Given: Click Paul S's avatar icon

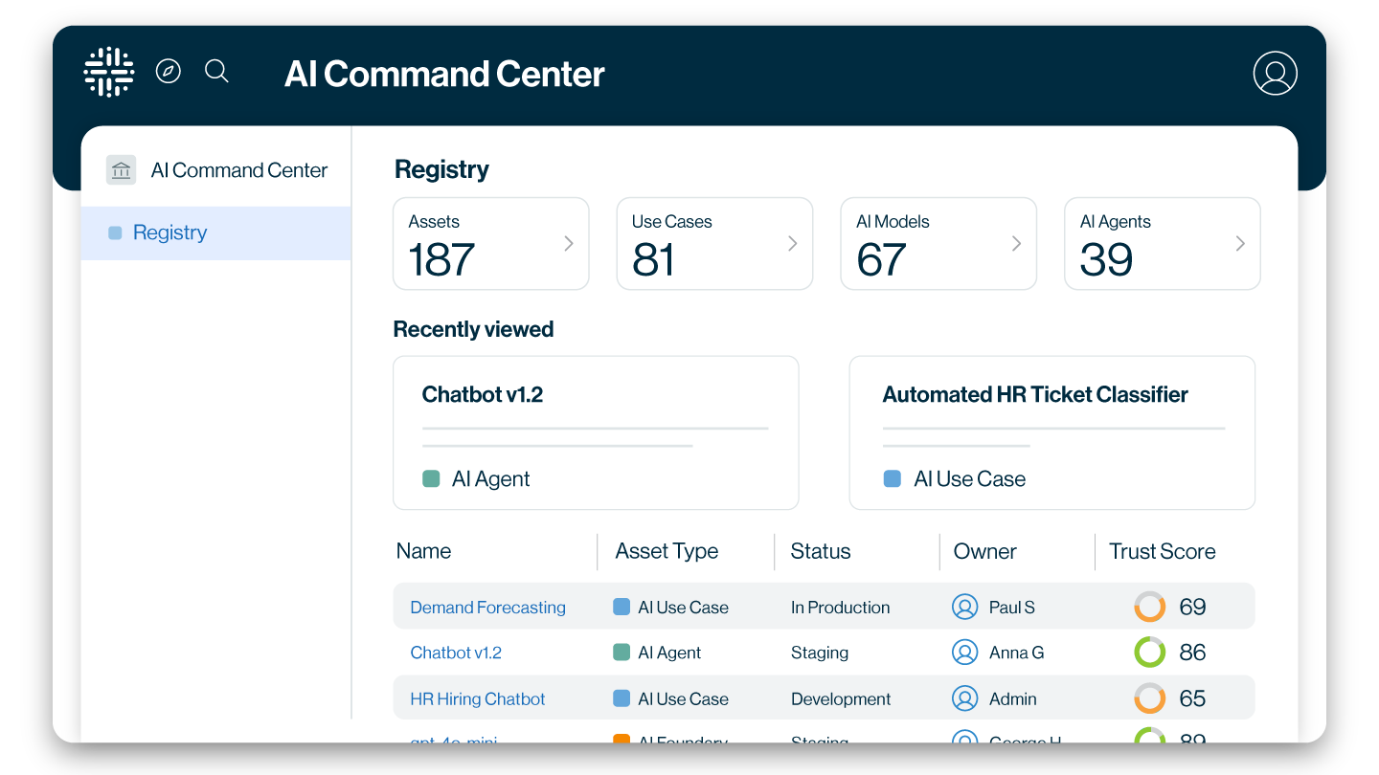Looking at the screenshot, I should [x=965, y=607].
